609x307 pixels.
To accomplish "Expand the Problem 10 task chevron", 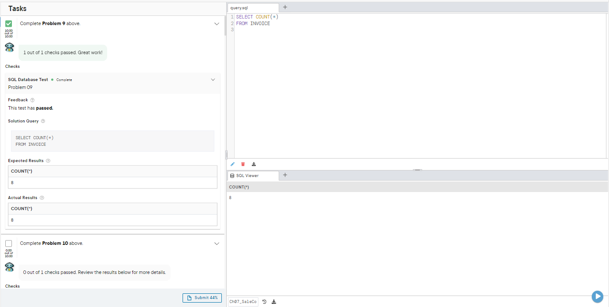I will (x=217, y=244).
